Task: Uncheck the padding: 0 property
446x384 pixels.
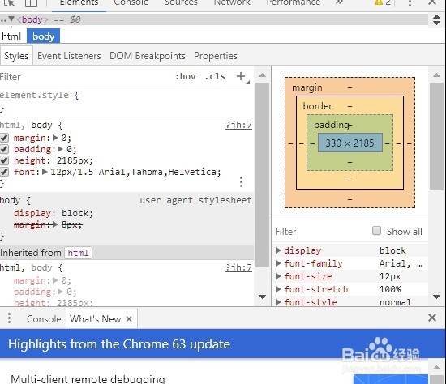Action: (x=4, y=149)
